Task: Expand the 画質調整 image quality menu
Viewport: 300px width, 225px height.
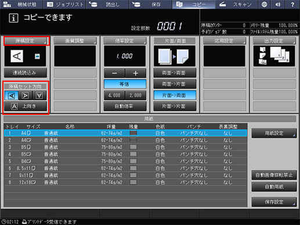Action: (x=75, y=41)
